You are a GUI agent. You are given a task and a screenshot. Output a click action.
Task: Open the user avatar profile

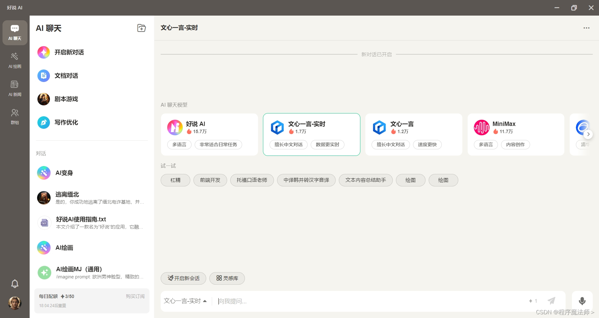[15, 303]
